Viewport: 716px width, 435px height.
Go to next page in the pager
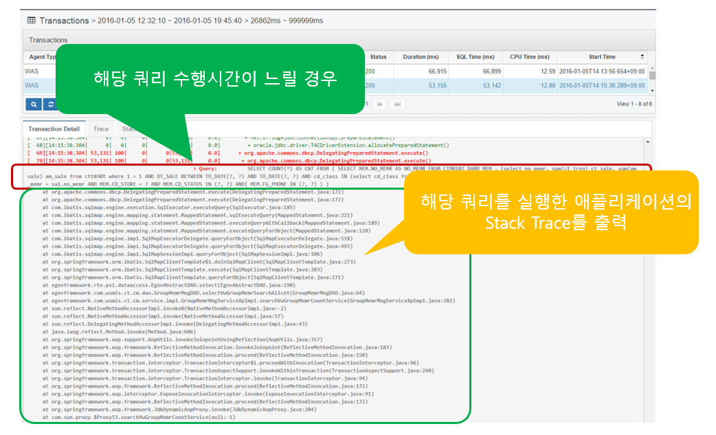(379, 104)
